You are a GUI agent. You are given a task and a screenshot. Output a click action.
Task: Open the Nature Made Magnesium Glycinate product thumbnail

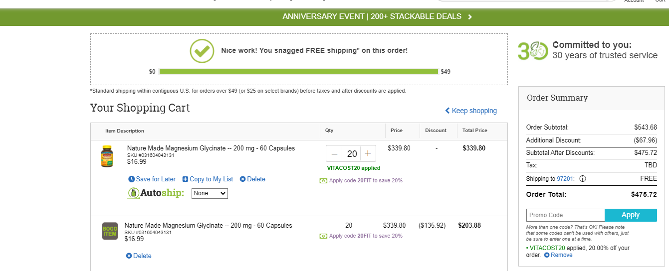click(x=107, y=156)
